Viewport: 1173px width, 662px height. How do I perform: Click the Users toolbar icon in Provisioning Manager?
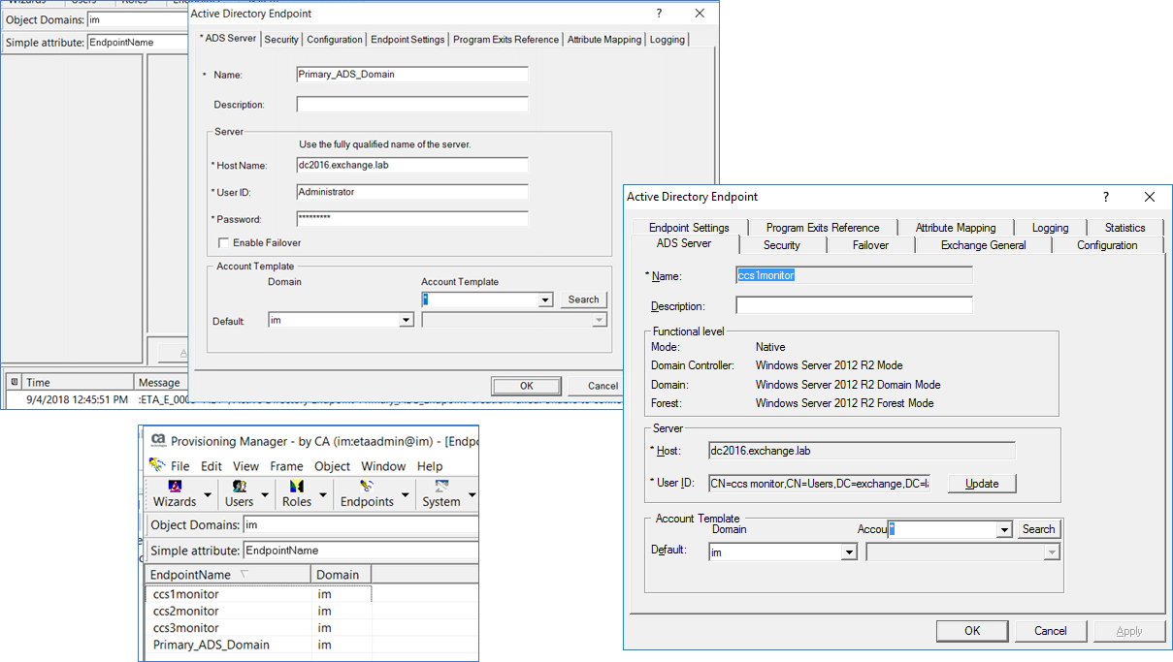coord(239,486)
